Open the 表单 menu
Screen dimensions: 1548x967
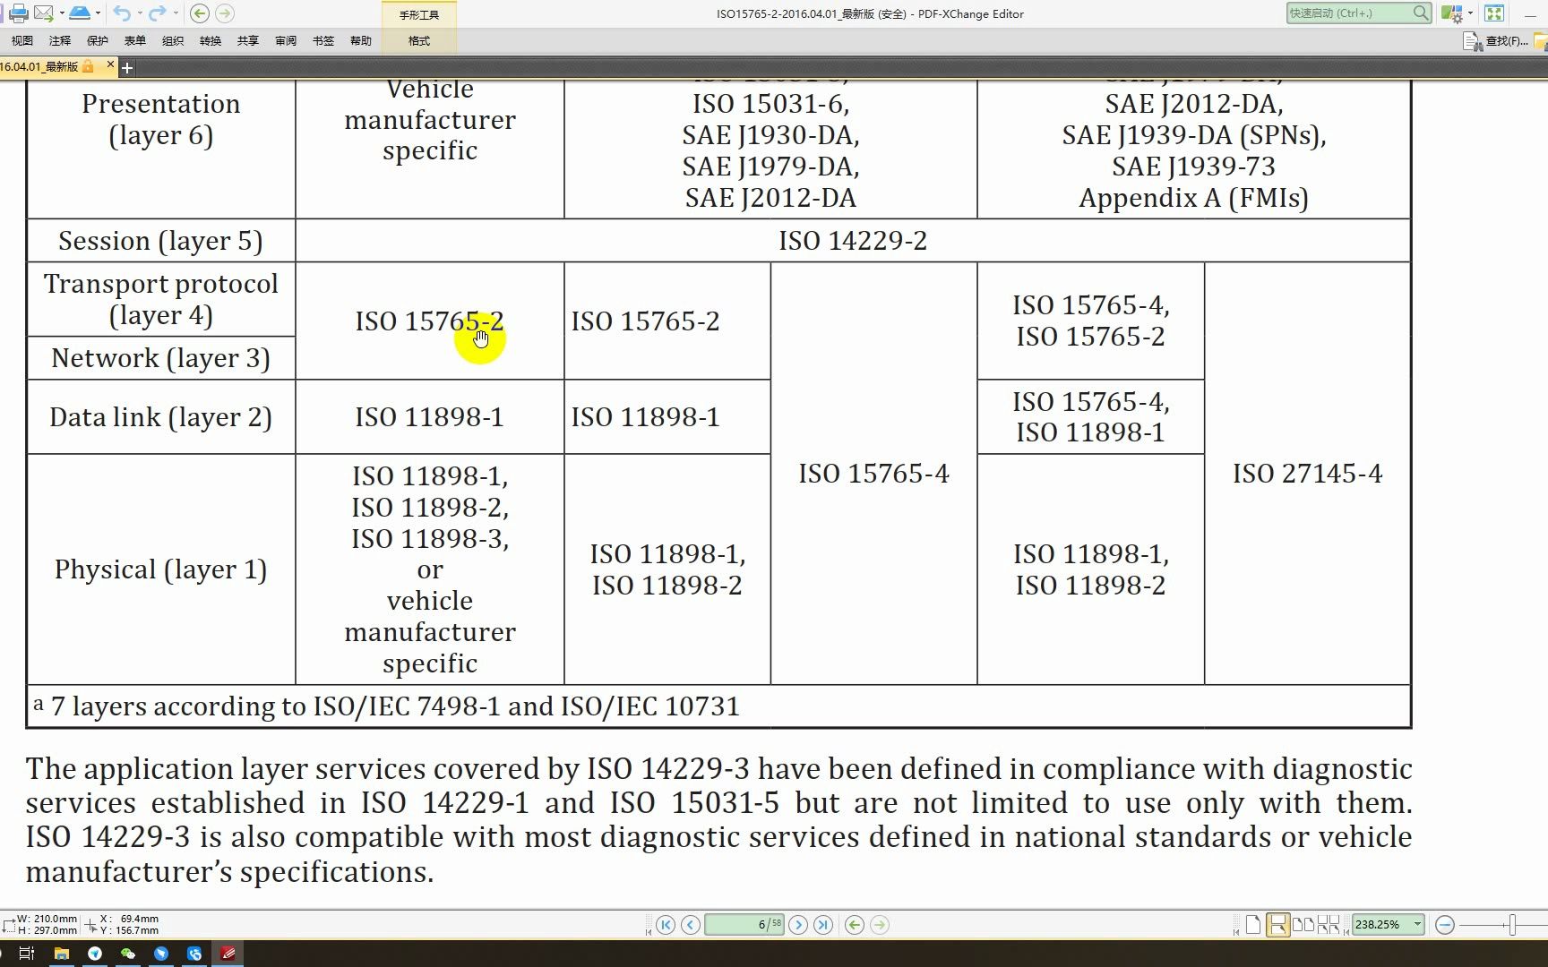click(135, 40)
